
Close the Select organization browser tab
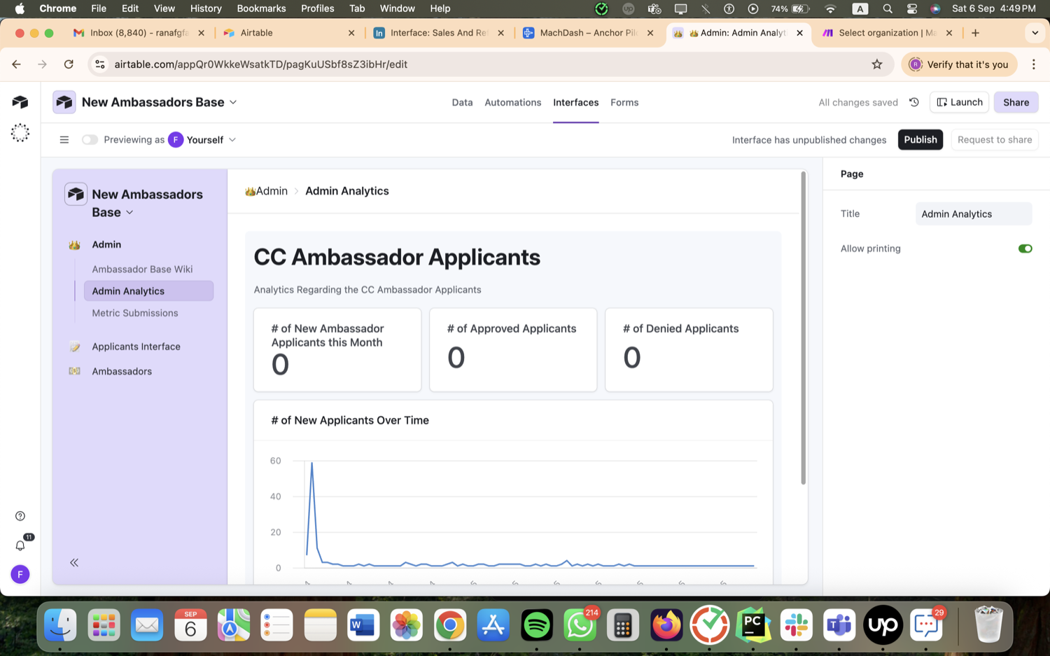949,33
